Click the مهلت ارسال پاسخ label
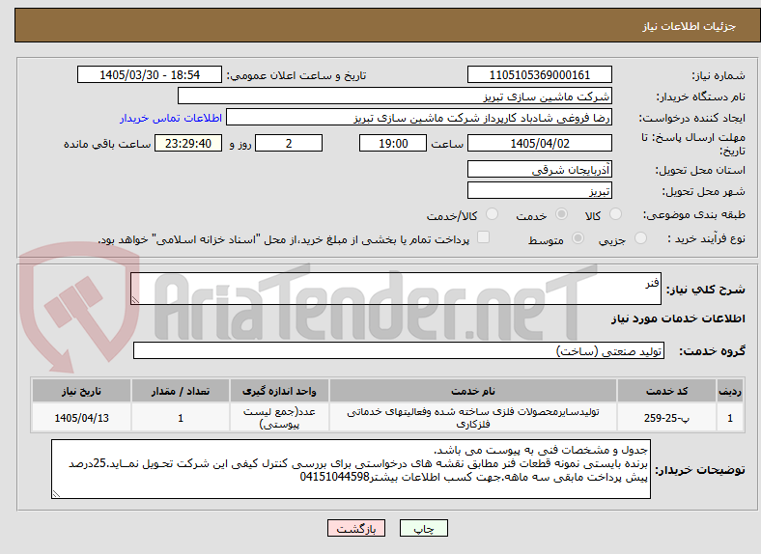The height and width of the screenshot is (554, 761). [x=693, y=144]
